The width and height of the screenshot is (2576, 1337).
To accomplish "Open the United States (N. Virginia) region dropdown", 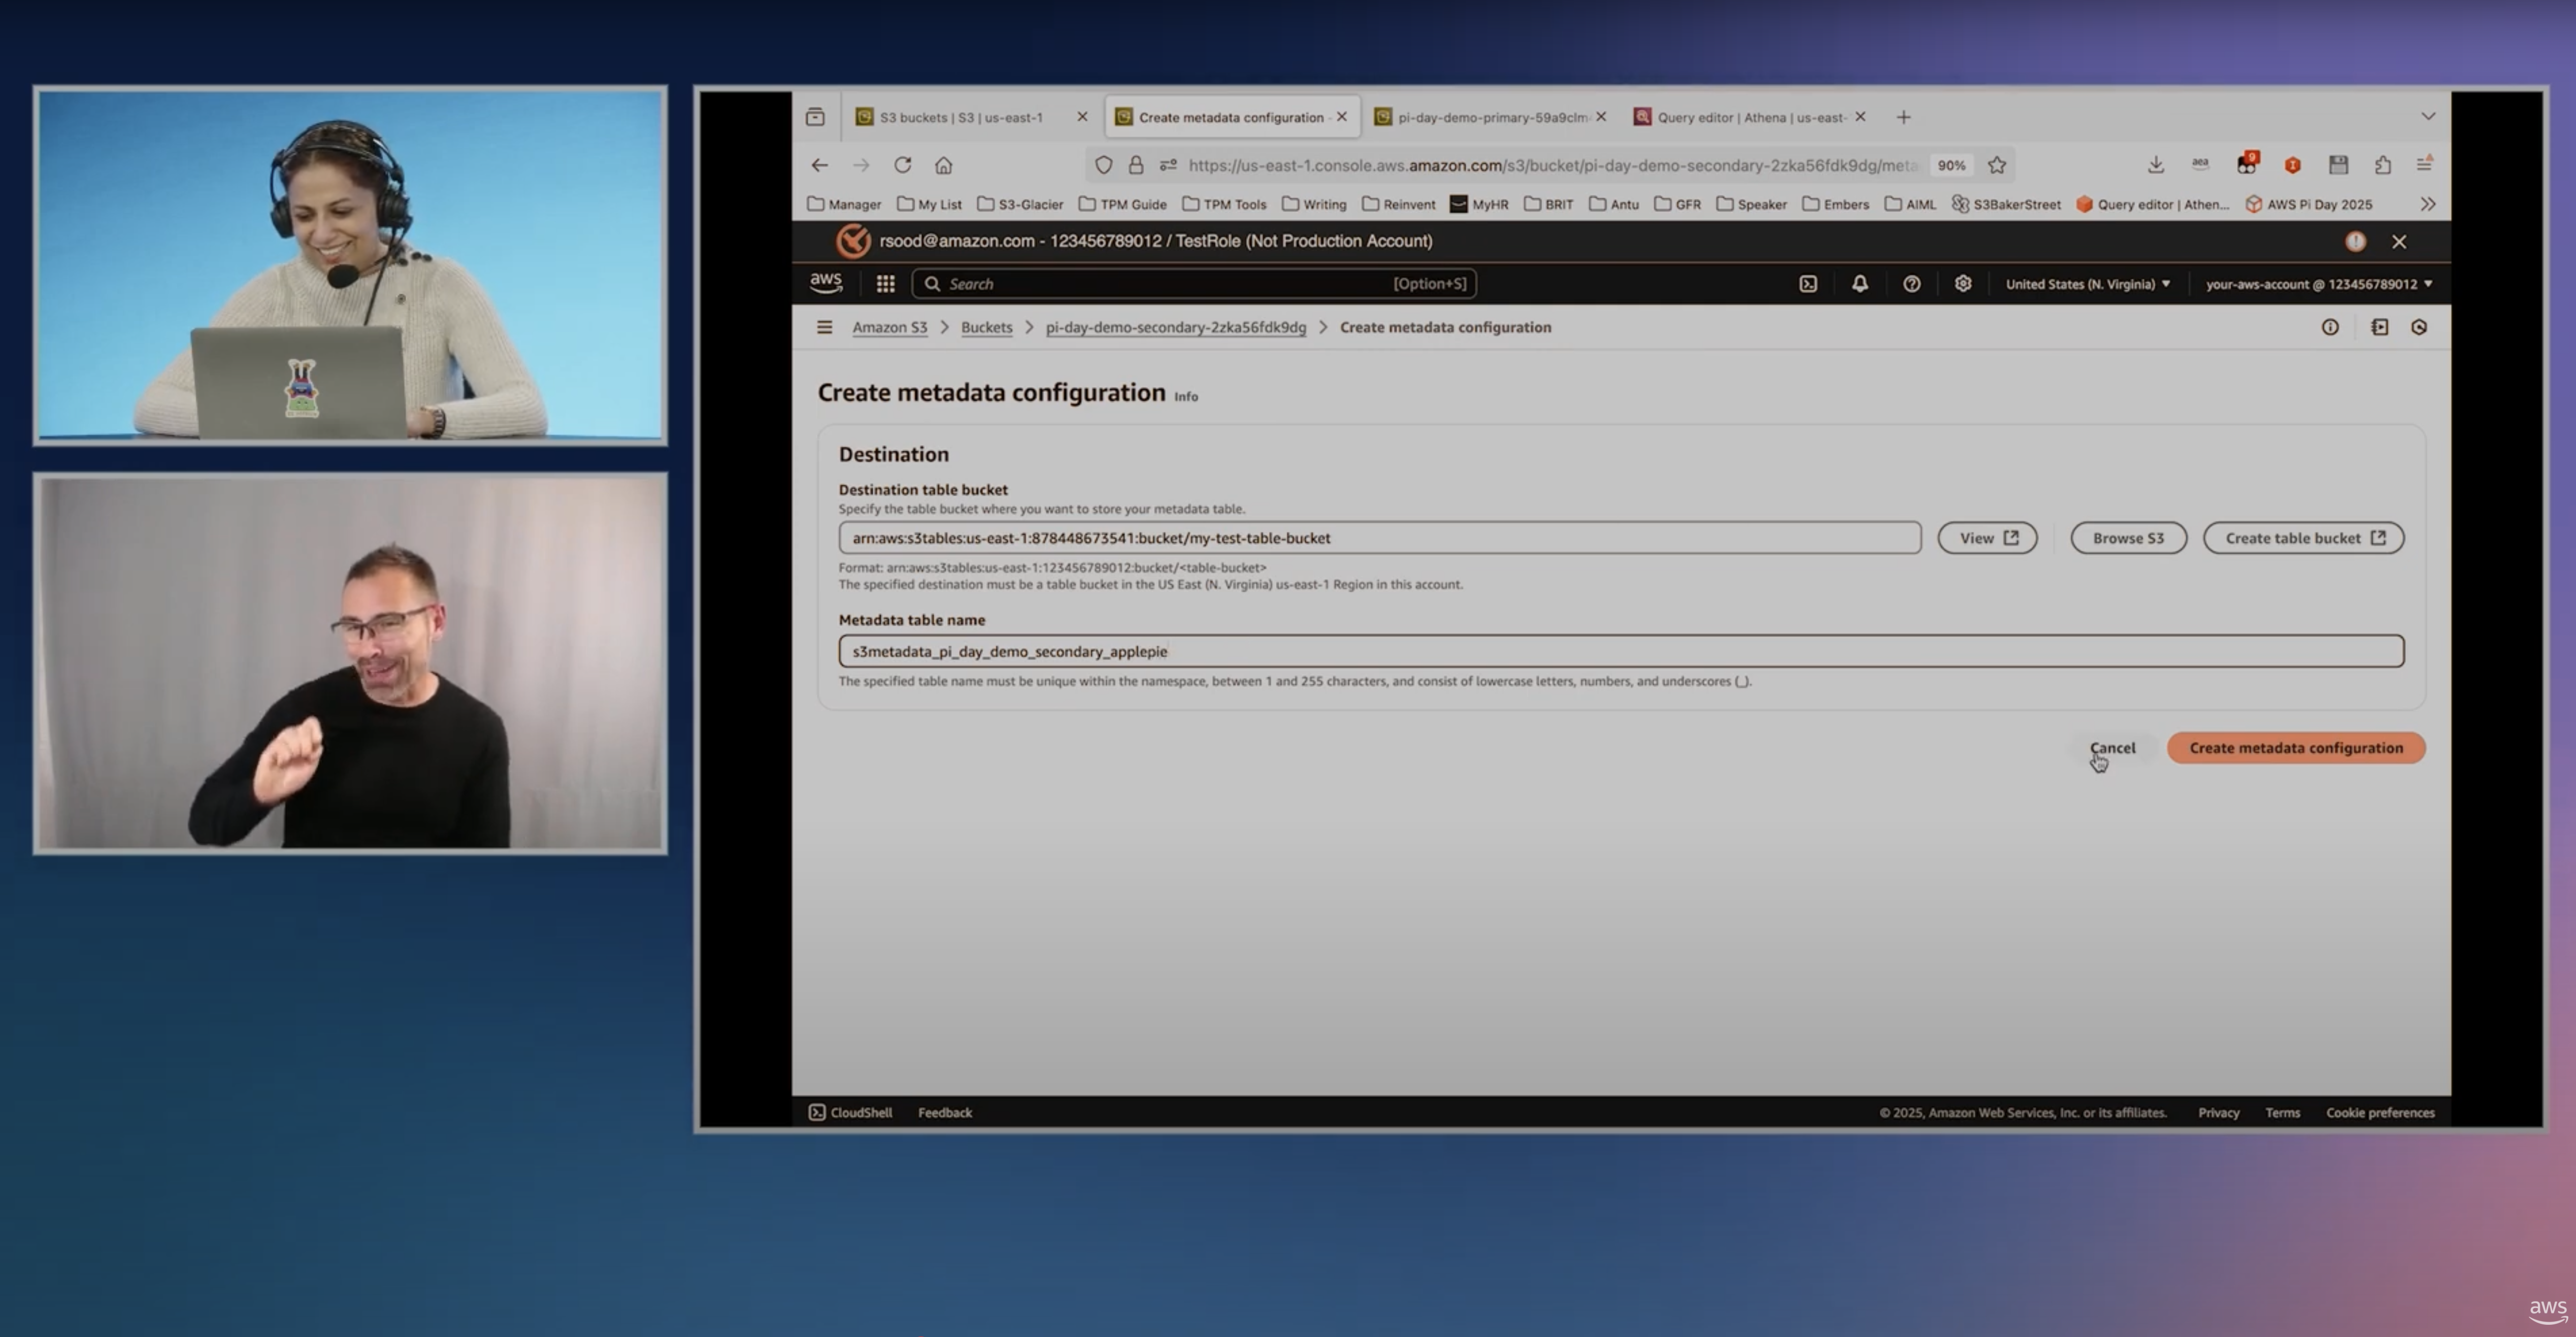I will pos(2088,283).
